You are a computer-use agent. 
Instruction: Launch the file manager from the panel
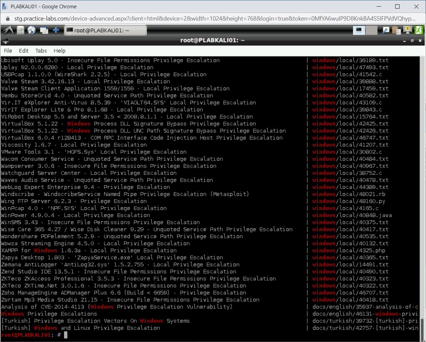click(21, 30)
